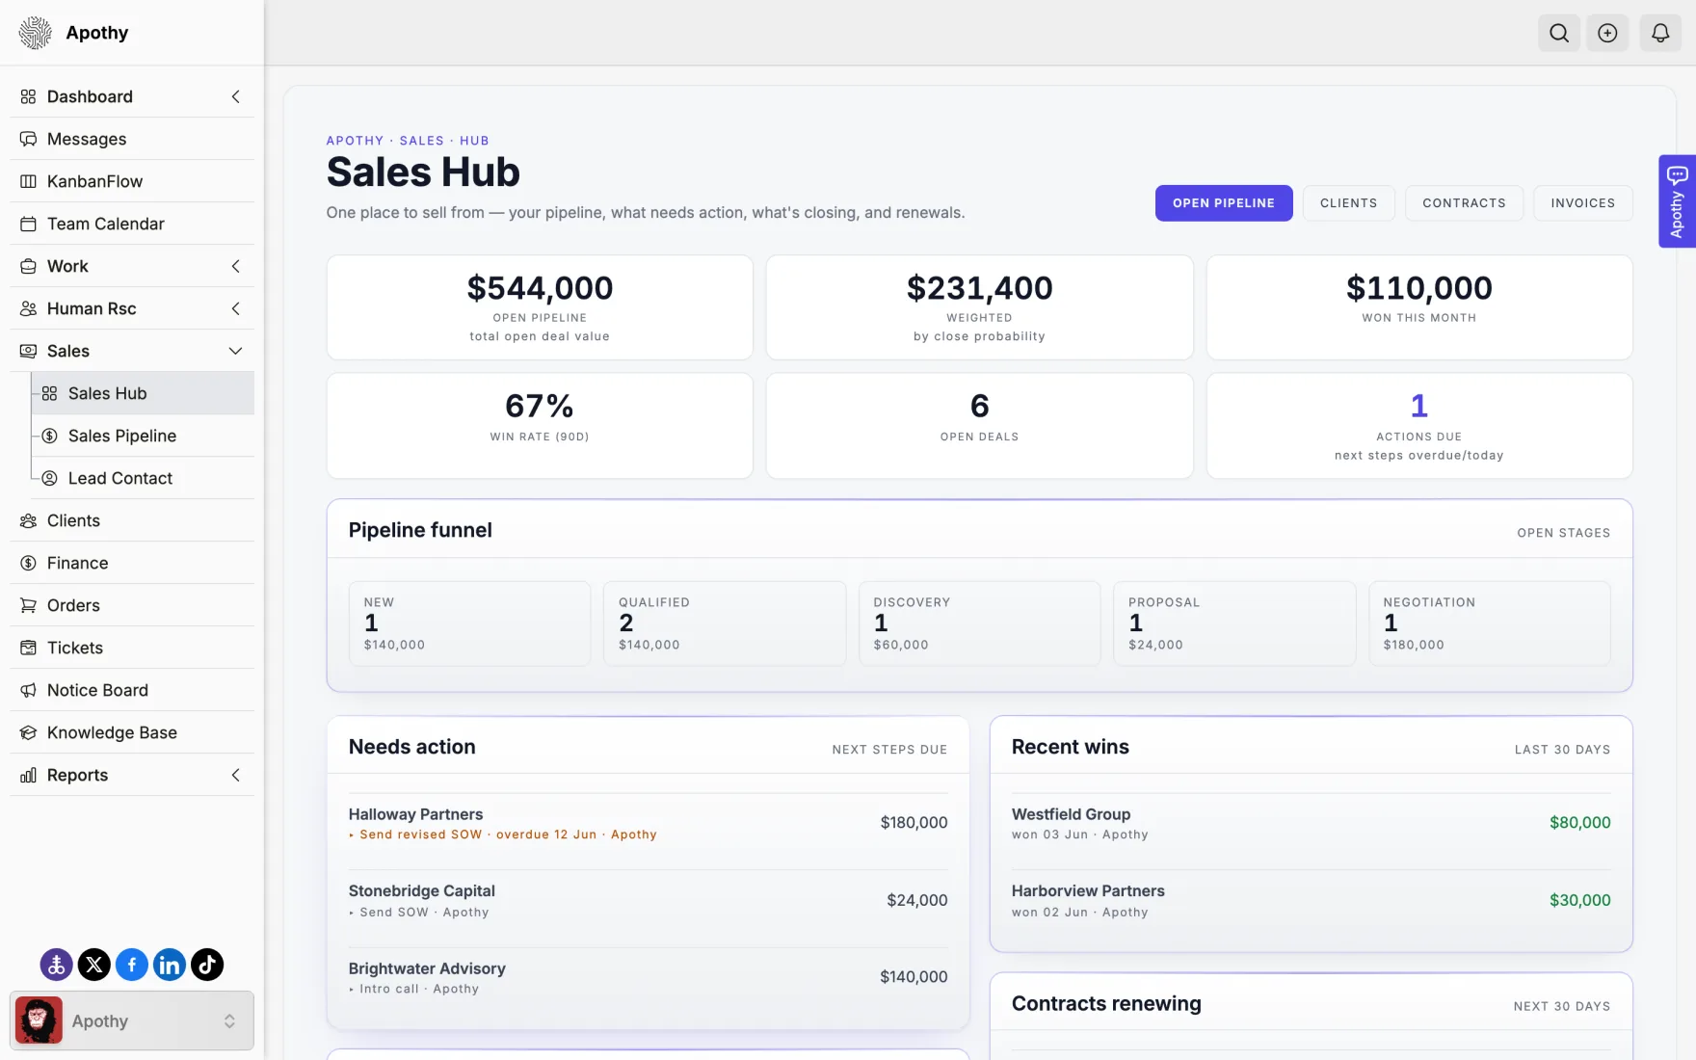The height and width of the screenshot is (1060, 1696).
Task: Open Lead Contact in sidebar
Action: tap(143, 478)
